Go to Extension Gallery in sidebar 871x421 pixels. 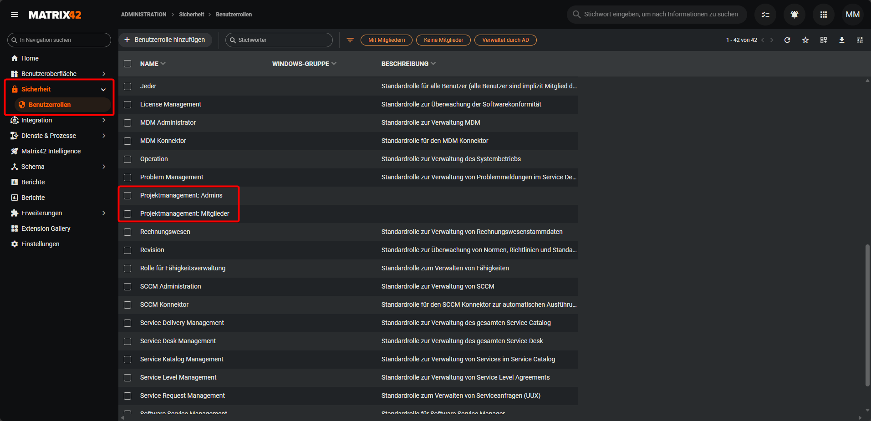tap(46, 228)
